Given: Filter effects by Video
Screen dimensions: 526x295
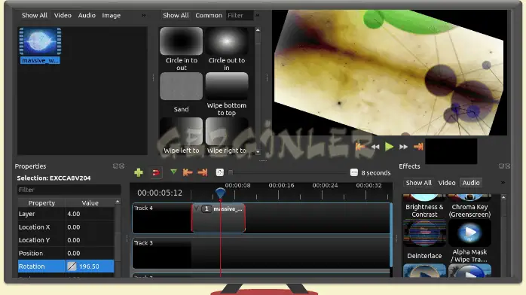Looking at the screenshot, I should tap(447, 183).
